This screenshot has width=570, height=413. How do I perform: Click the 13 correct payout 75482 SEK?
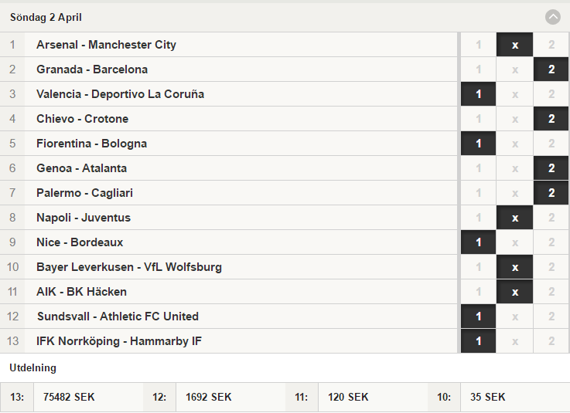(69, 397)
